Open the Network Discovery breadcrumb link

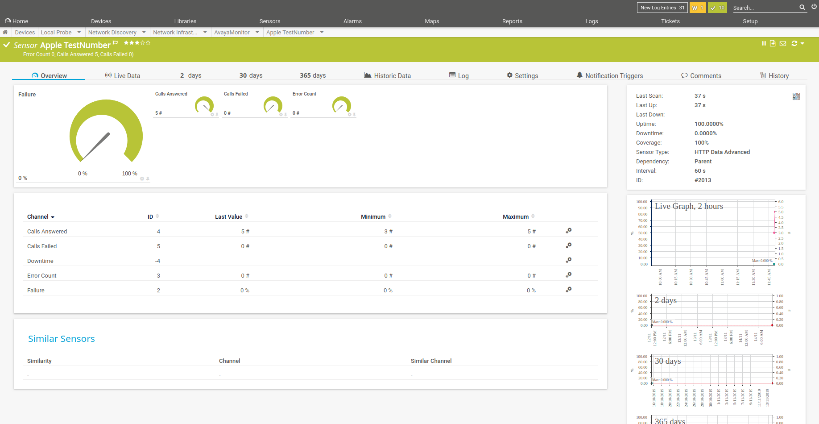click(112, 32)
